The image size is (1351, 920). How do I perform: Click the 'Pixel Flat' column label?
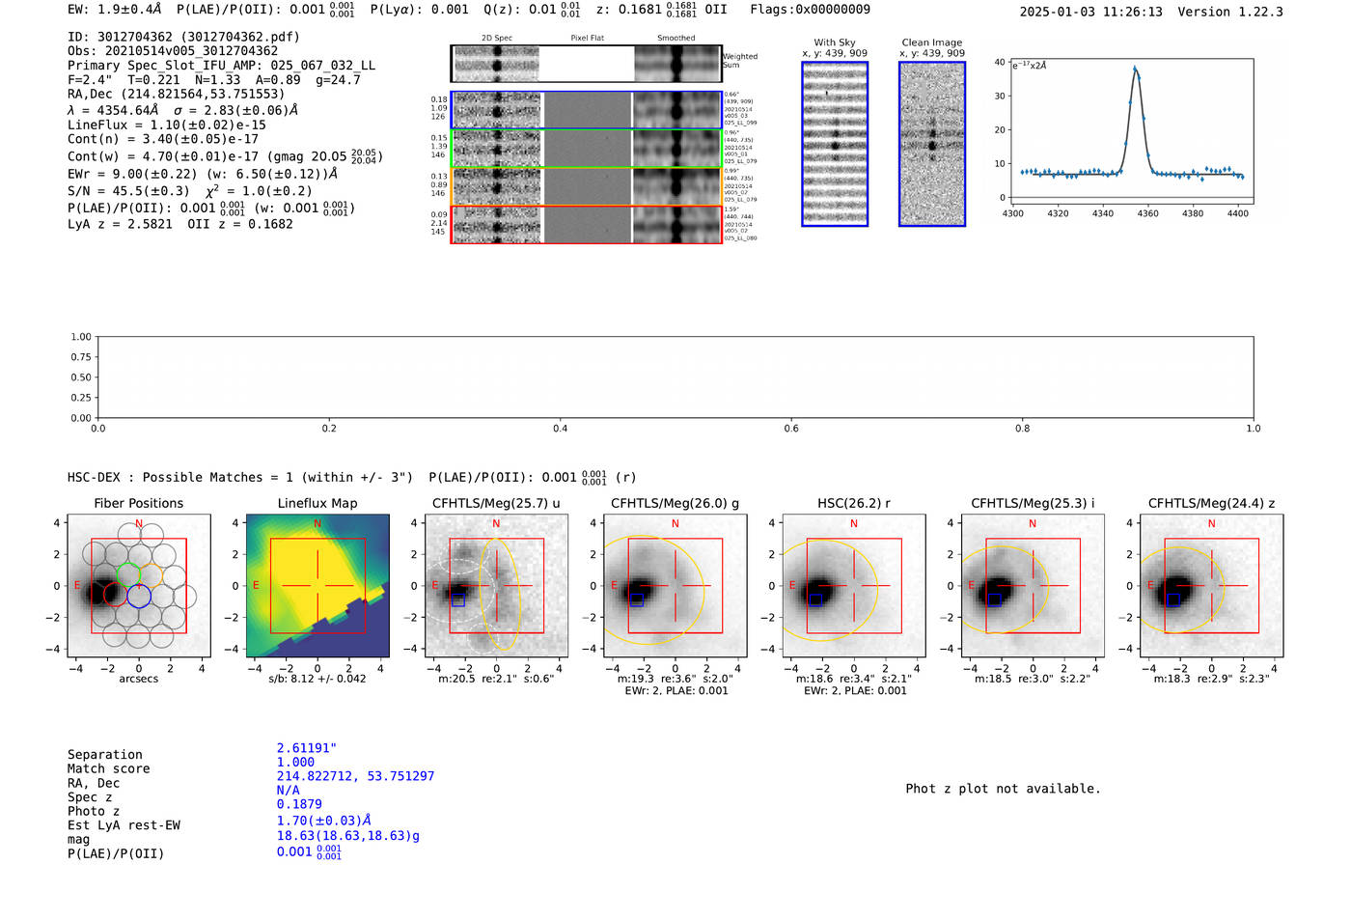click(587, 39)
